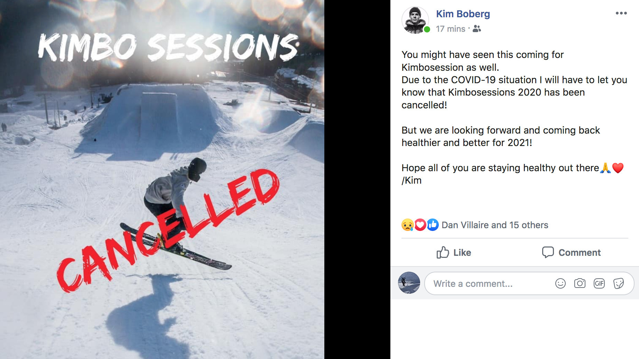Open the sticker picker icon

[618, 284]
